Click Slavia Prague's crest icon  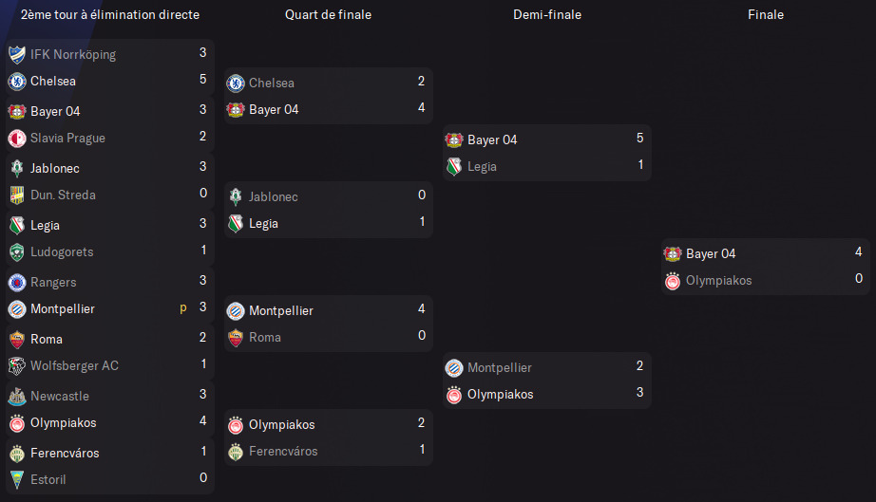17,139
